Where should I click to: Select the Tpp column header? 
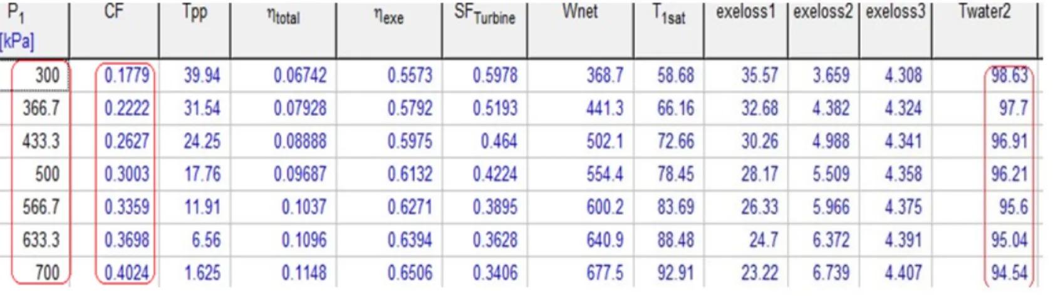[195, 29]
